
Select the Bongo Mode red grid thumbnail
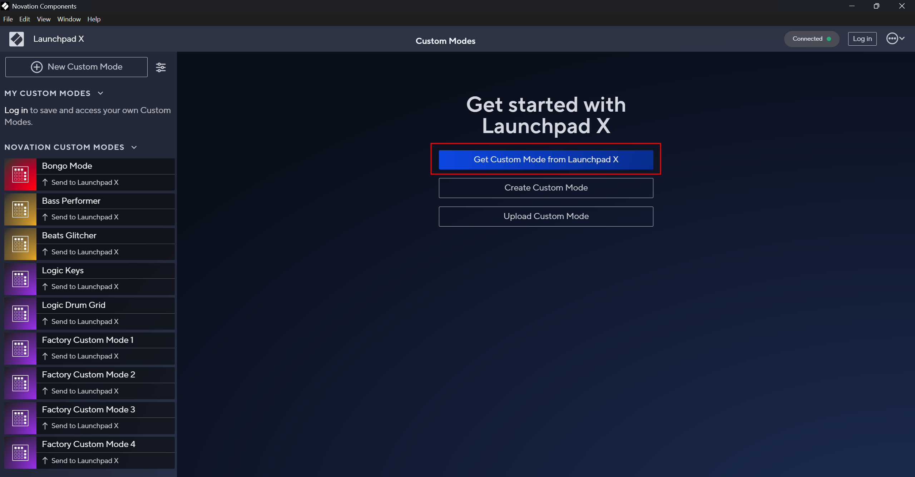[20, 174]
